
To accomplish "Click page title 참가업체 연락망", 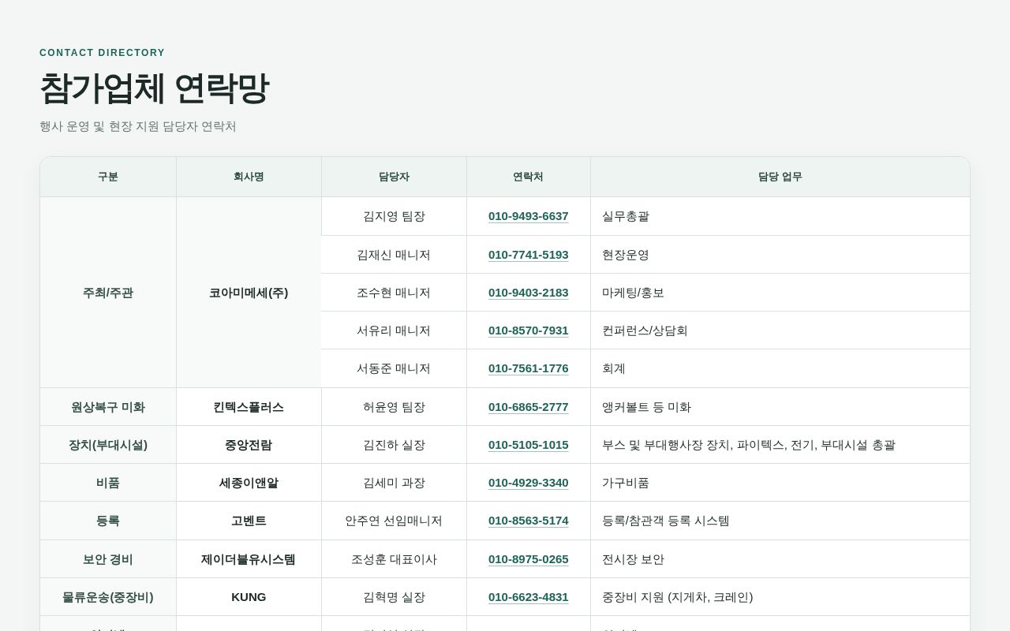I will point(155,88).
